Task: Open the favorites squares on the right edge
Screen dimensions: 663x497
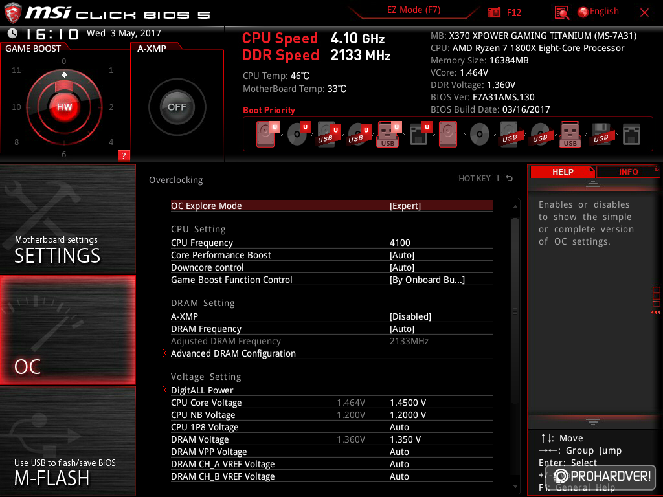Action: click(x=657, y=296)
